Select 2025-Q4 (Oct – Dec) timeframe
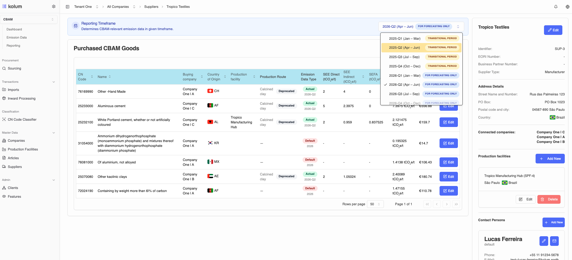 point(421,66)
